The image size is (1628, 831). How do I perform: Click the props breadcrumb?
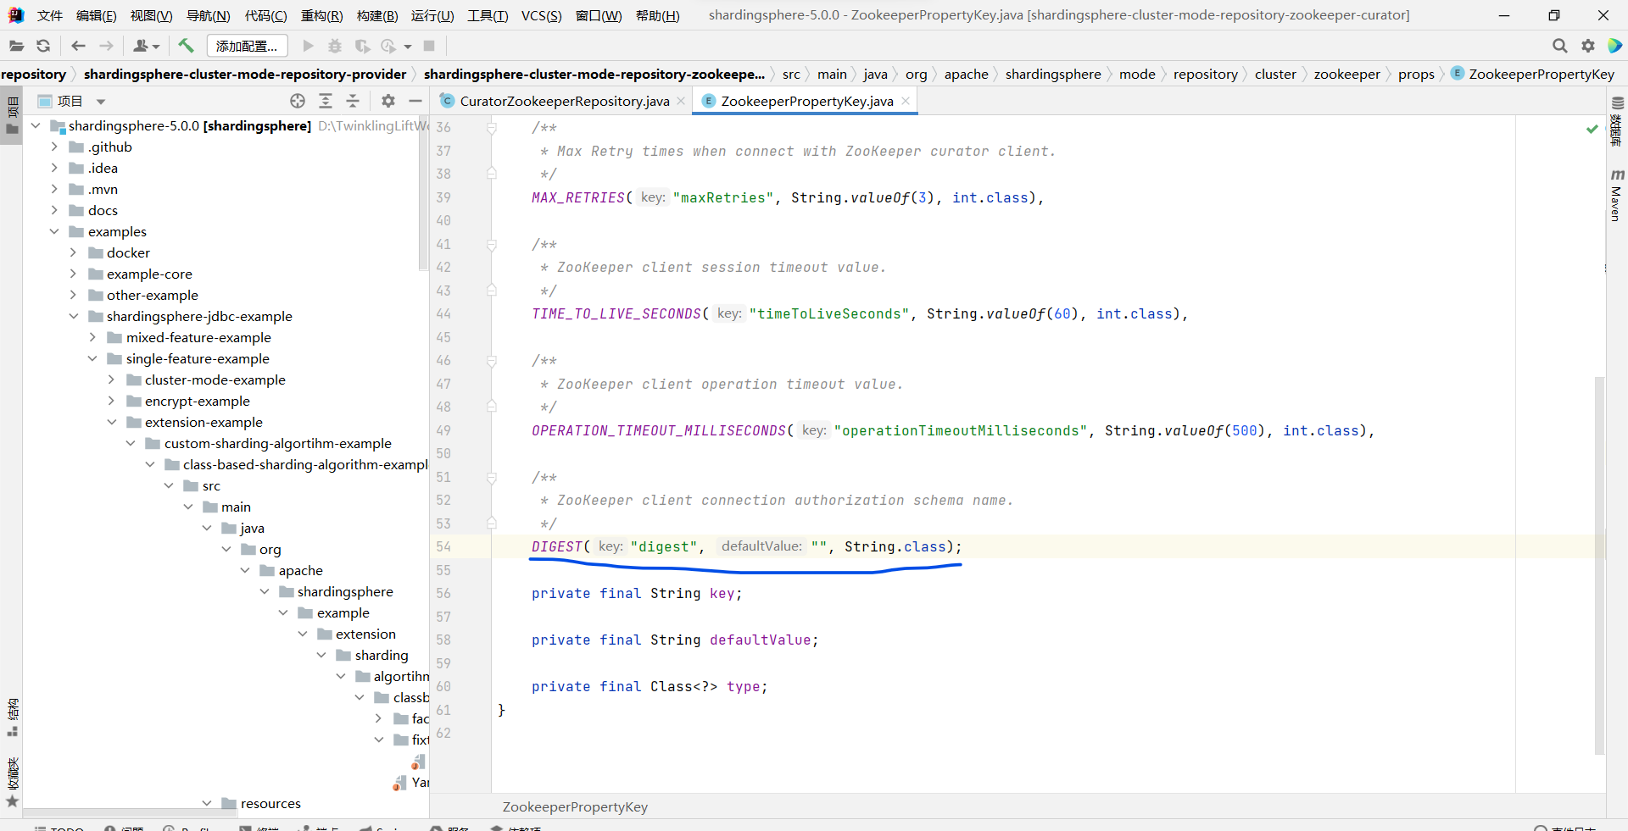coord(1416,74)
